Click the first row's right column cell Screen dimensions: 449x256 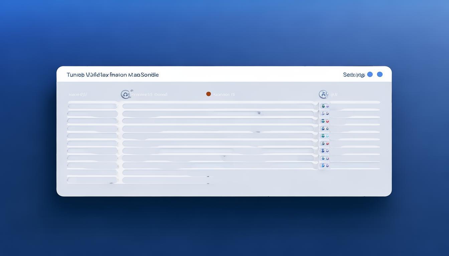355,106
